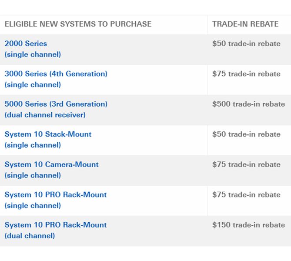The height and width of the screenshot is (261, 291).
Task: Open the 5000 Series (3rd Generation) link
Action: click(56, 104)
